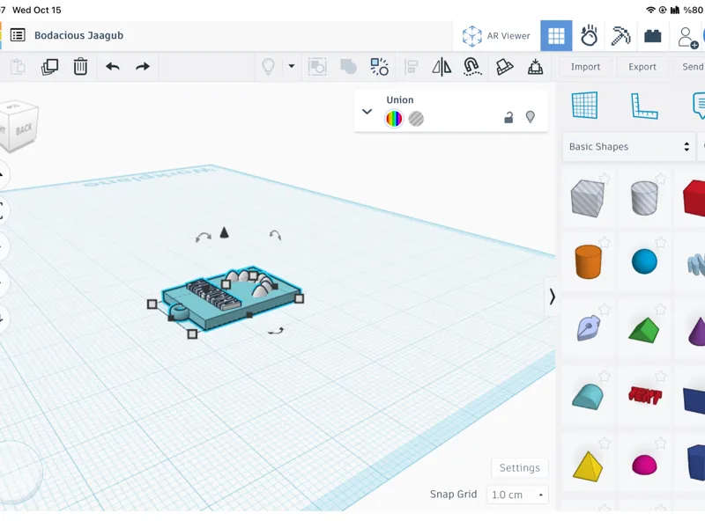Image resolution: width=705 pixels, height=528 pixels.
Task: Select the Ruler tool
Action: [644, 106]
